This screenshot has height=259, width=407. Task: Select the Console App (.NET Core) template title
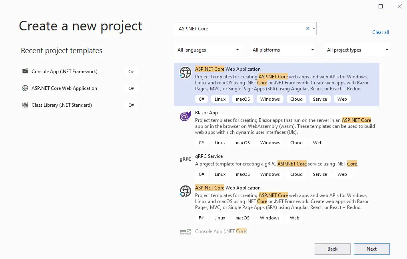(221, 231)
